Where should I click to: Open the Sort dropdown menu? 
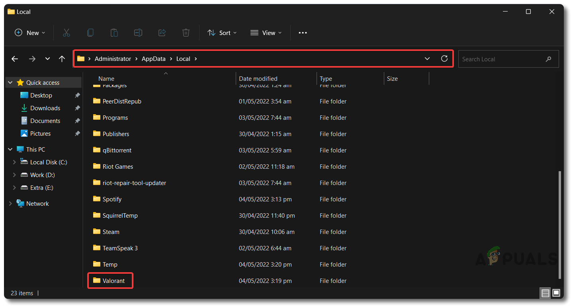[222, 33]
